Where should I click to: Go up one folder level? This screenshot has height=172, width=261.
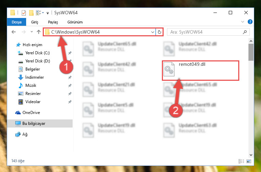39,32
